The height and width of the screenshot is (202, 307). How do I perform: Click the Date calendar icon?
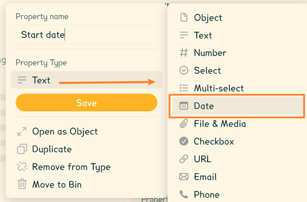(184, 106)
